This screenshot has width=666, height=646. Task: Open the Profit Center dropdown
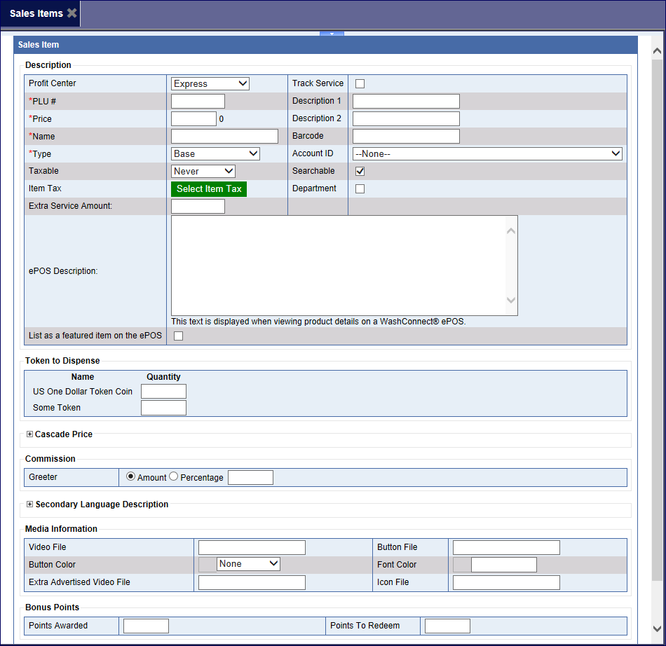pyautogui.click(x=210, y=84)
